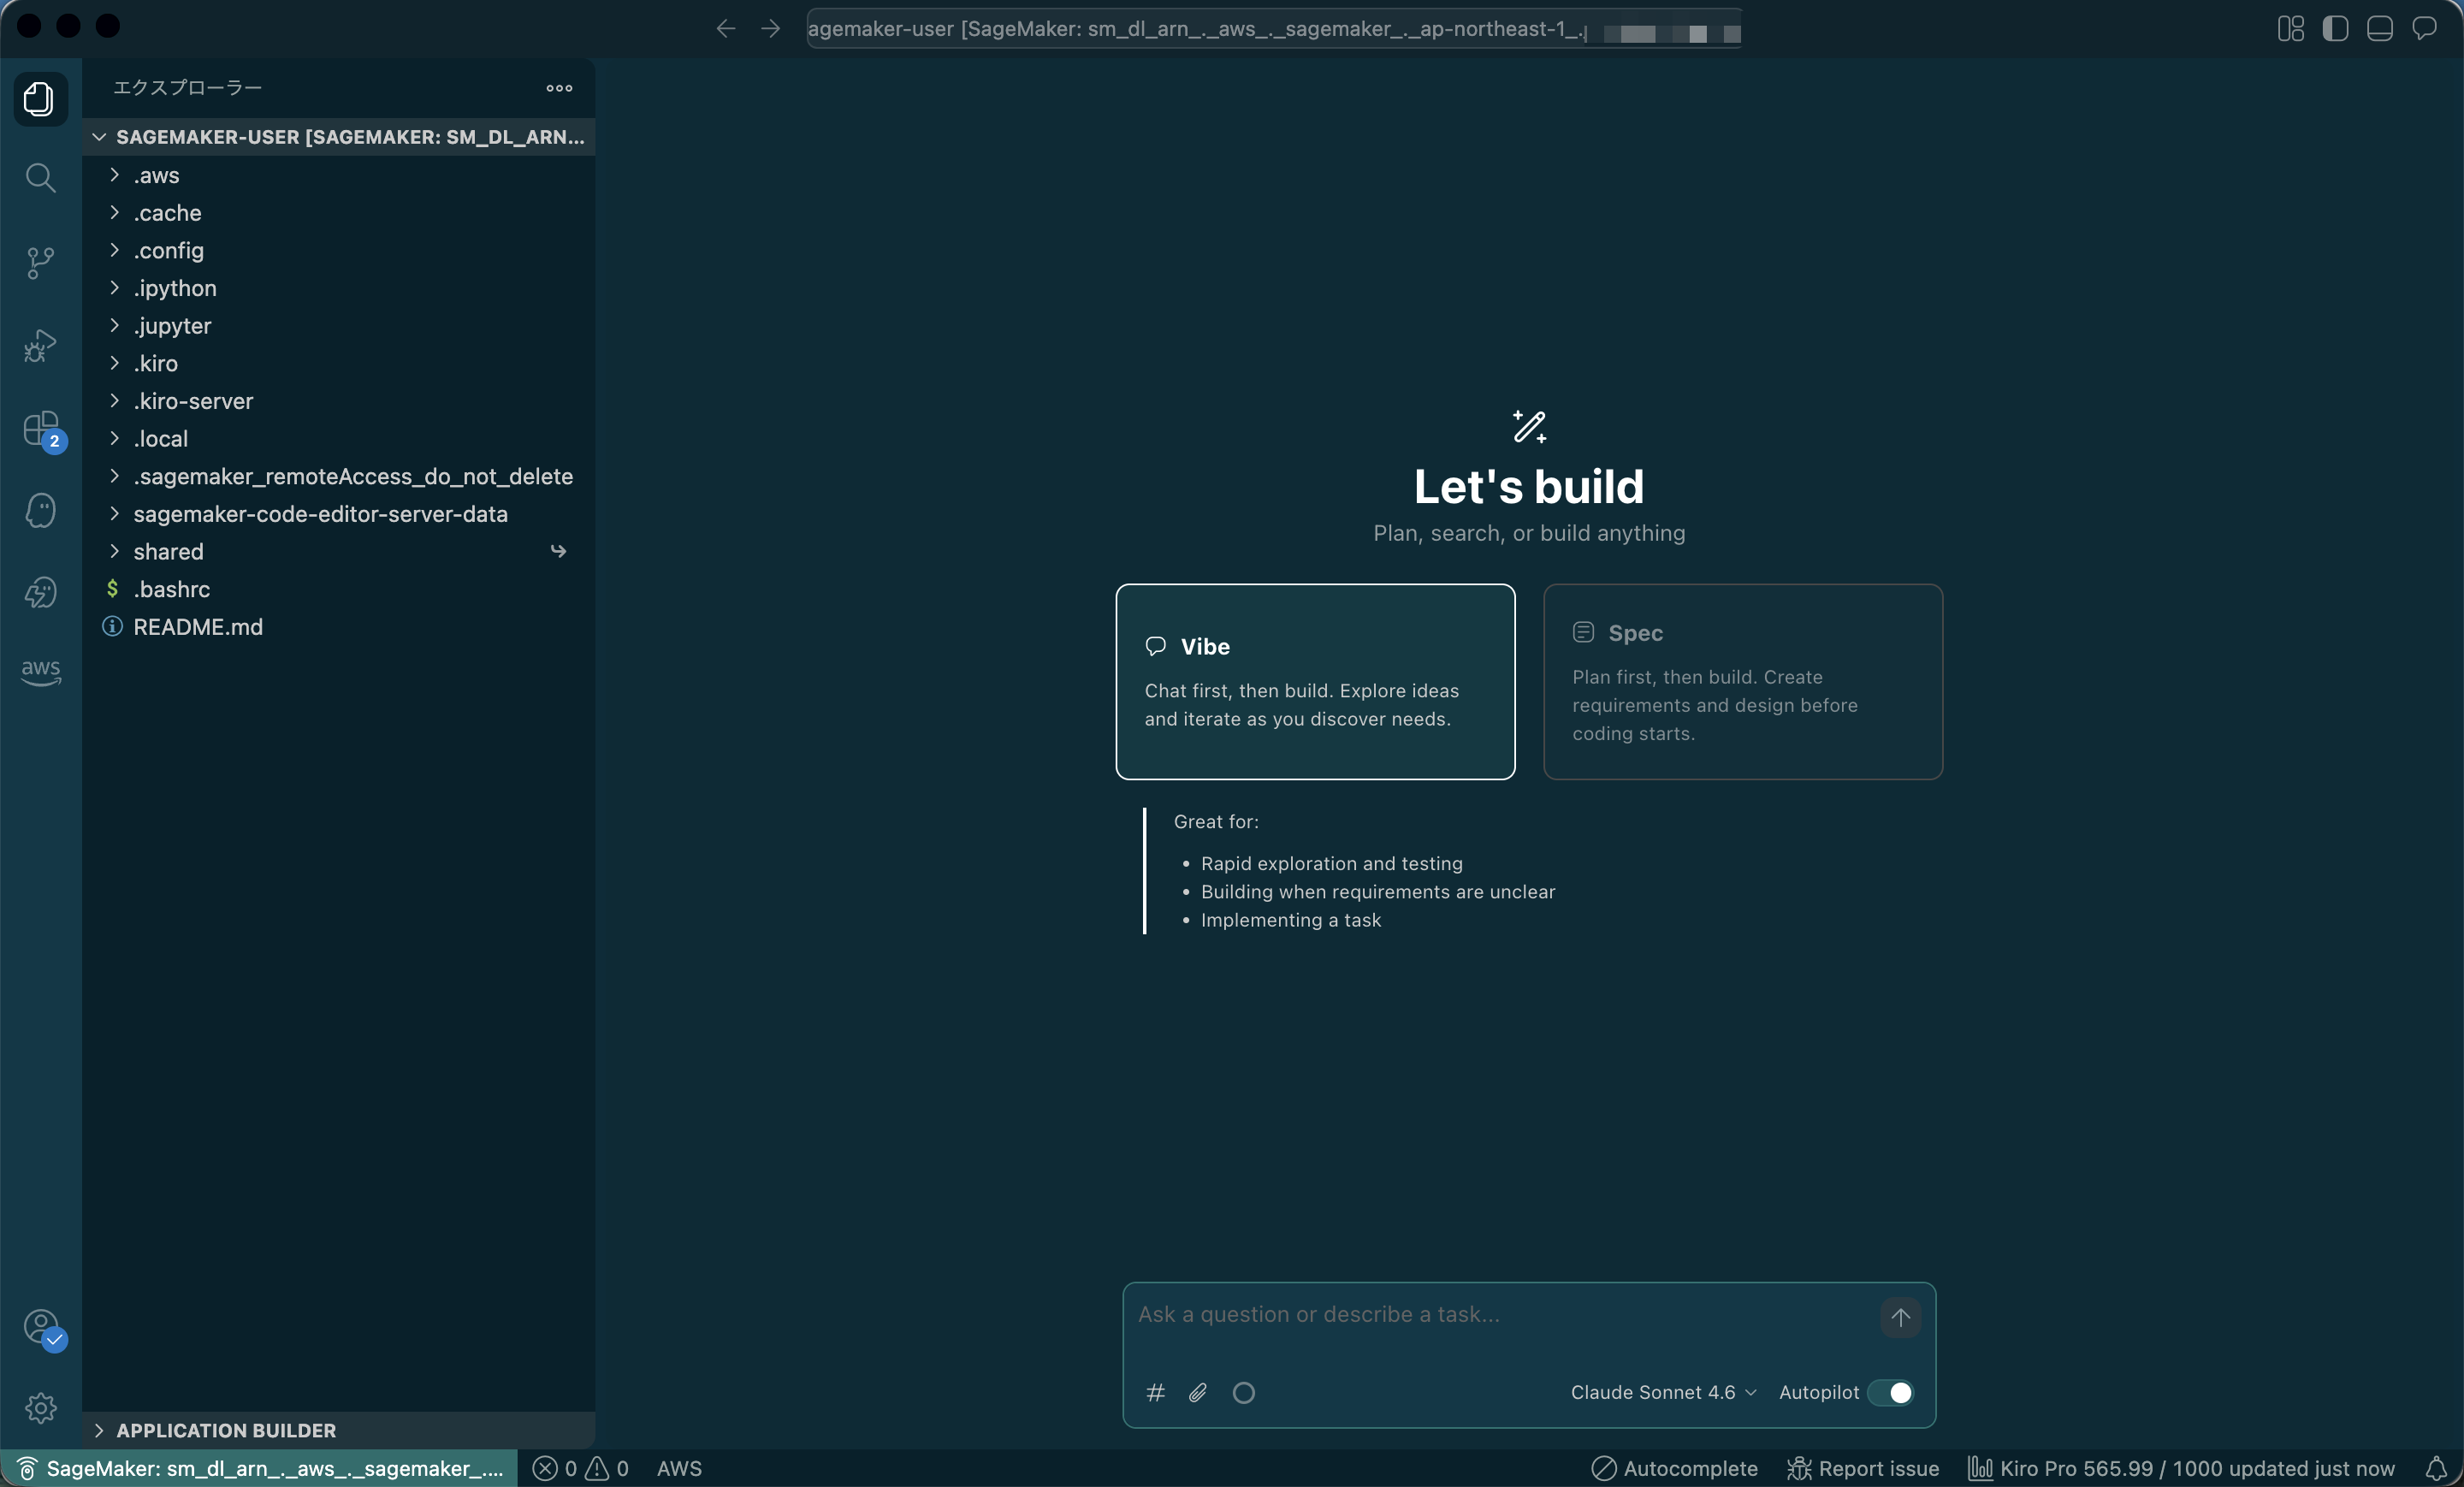Open the Claude Sonnet 4.6 model dropdown
The height and width of the screenshot is (1487, 2464).
click(x=1663, y=1392)
